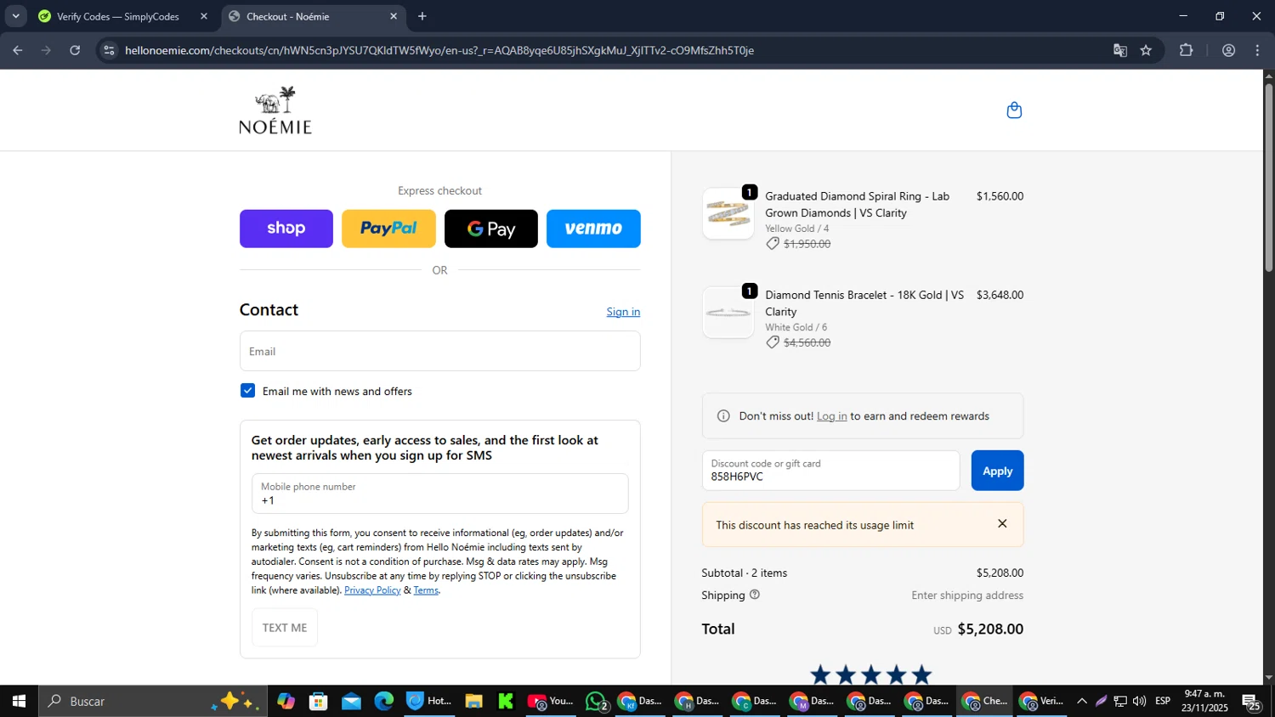
Task: Open the volume control in tray
Action: pyautogui.click(x=1139, y=701)
